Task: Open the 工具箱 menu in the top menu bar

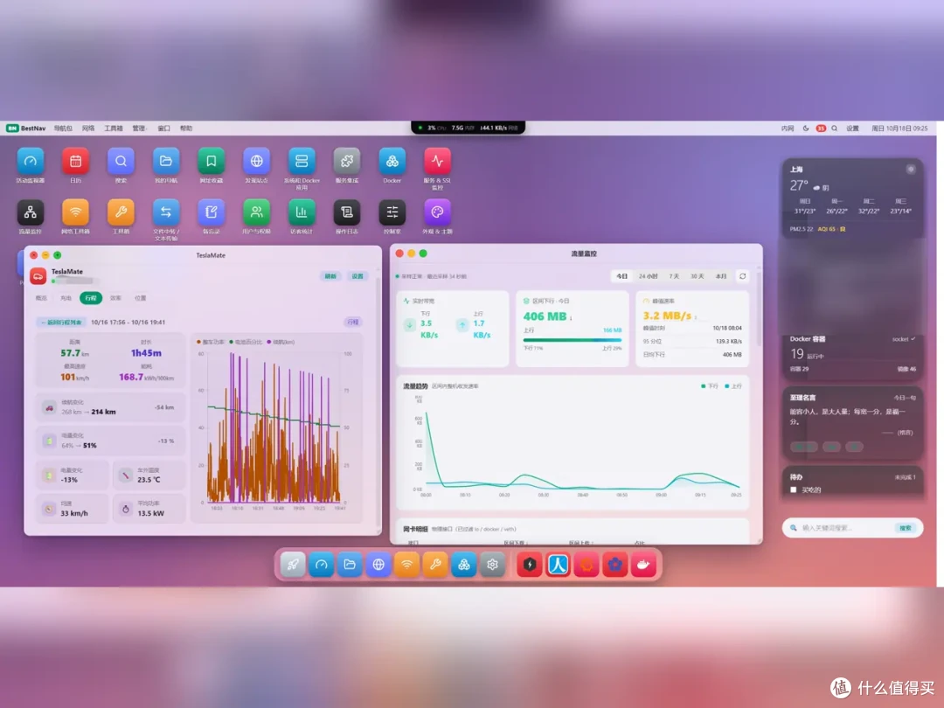Action: 113,128
